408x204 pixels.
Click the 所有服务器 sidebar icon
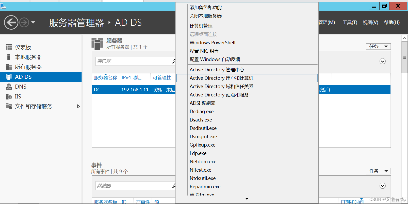[9, 67]
